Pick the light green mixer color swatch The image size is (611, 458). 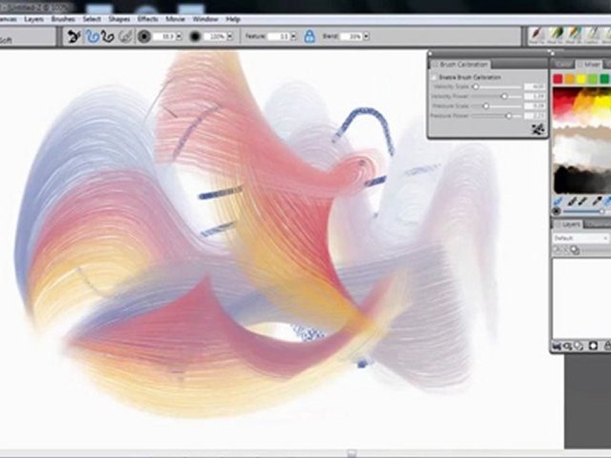pos(593,79)
